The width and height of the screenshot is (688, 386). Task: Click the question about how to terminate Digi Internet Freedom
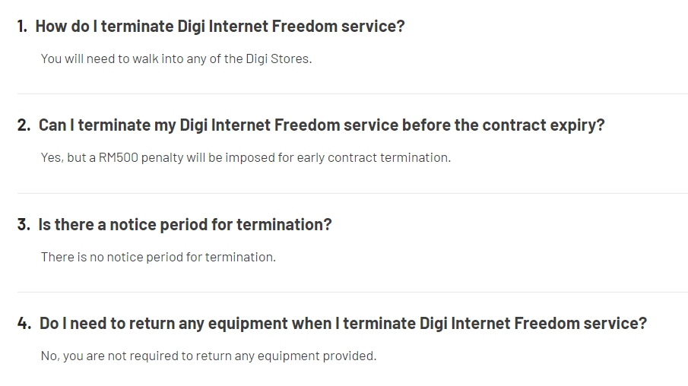(x=220, y=27)
